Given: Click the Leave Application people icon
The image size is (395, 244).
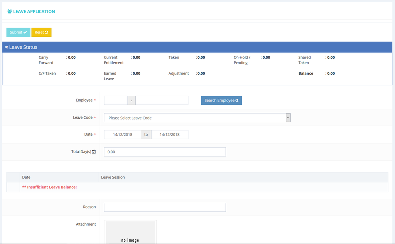Looking at the screenshot, I should click(x=10, y=11).
